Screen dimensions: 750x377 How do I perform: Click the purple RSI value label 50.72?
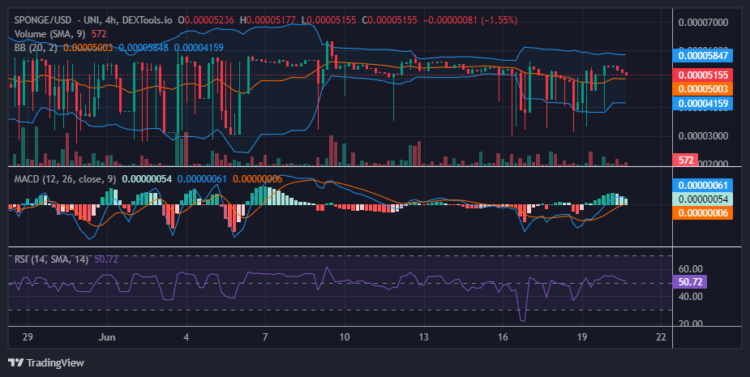click(689, 282)
